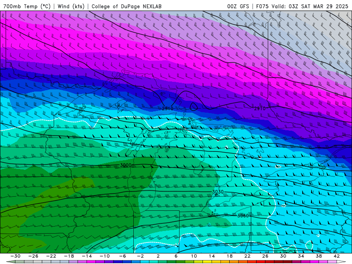Select the positive 22 legend value
This screenshot has height=264, width=352.
coord(247,256)
